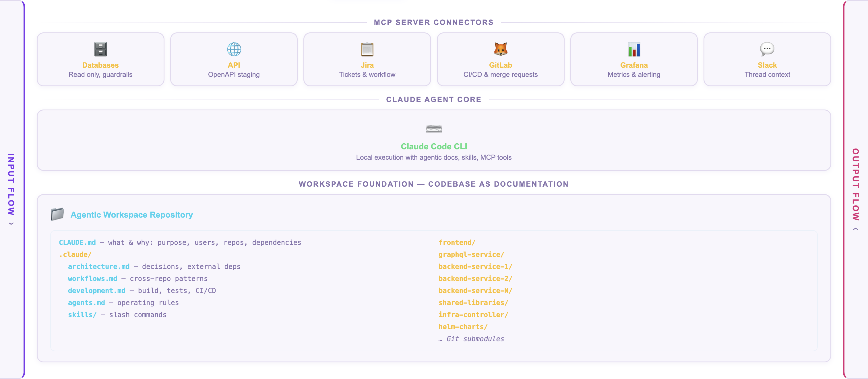Click the Claude Code CLI keyboard icon
868x379 pixels.
pos(434,128)
